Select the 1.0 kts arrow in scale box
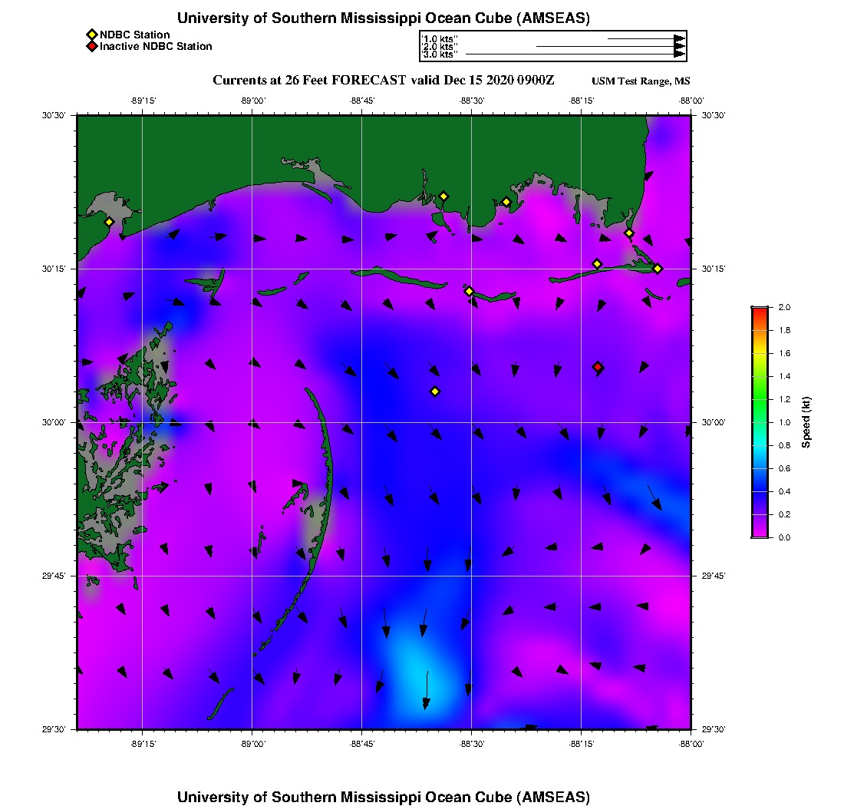Image resolution: width=844 pixels, height=806 pixels. pyautogui.click(x=645, y=38)
